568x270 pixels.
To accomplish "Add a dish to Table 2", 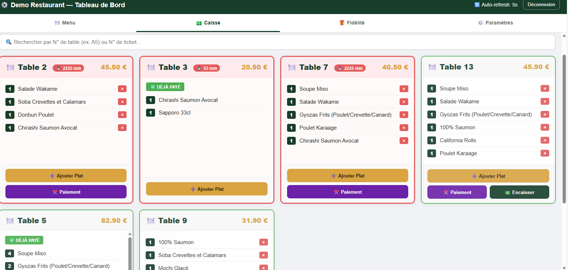I will (66, 176).
